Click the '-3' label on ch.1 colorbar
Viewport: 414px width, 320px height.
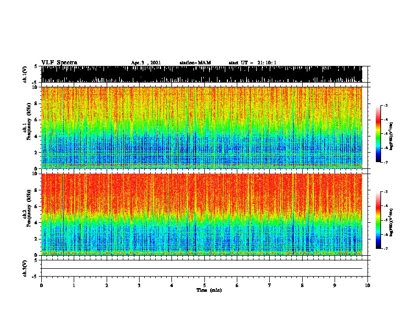(385, 105)
